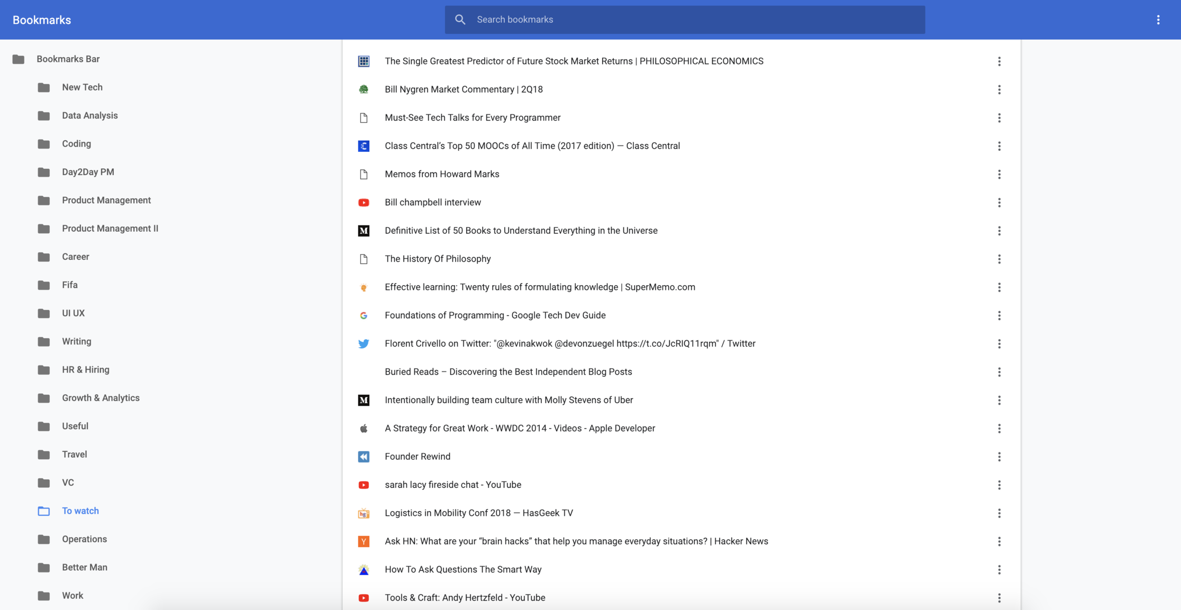
Task: Open Must-See Tech Talks for Every Programmer bookmark
Action: (472, 118)
